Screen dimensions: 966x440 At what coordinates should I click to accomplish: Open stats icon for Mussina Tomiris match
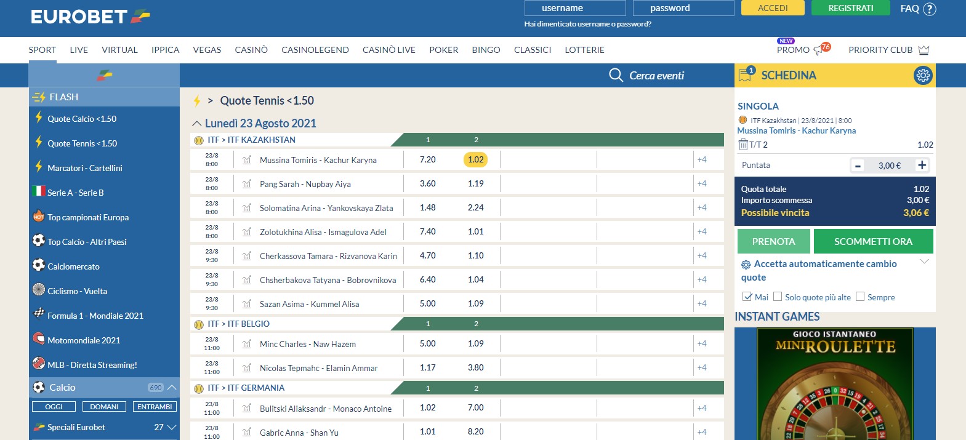coord(247,160)
